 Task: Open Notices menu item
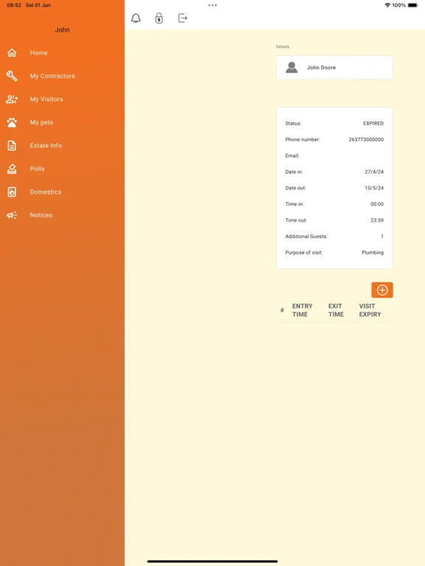[41, 215]
